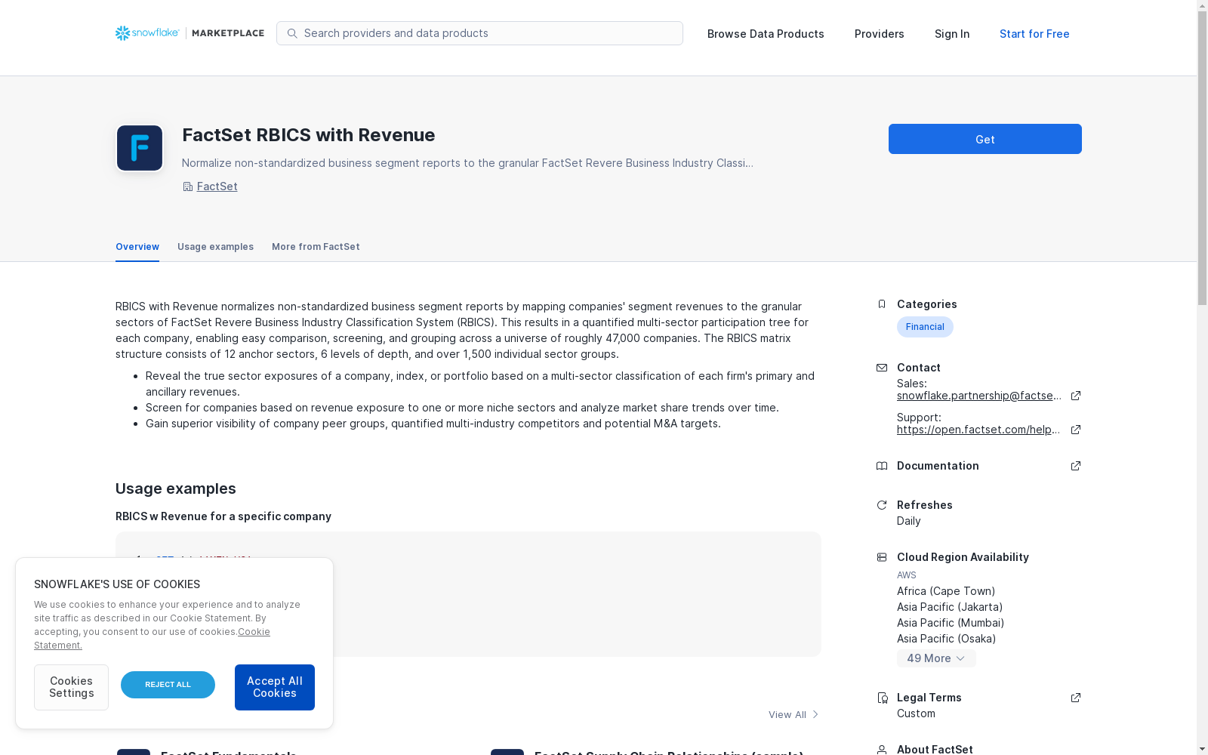This screenshot has width=1208, height=755.
Task: Click the FactSet app logo
Action: click(x=140, y=148)
